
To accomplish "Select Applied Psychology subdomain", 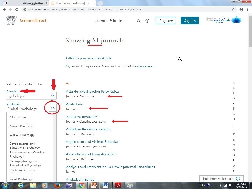I will point(22,126).
